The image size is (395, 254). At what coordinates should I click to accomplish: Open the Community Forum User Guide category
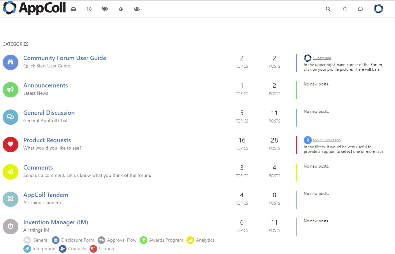[64, 58]
